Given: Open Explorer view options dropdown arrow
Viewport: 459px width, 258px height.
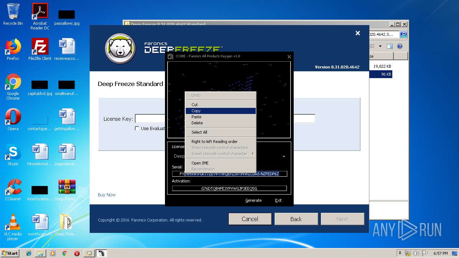Looking at the screenshot, I should [x=380, y=46].
